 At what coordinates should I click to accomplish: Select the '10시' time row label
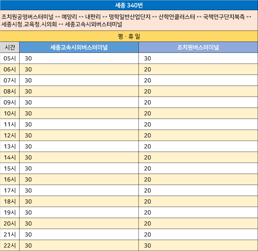10,113
